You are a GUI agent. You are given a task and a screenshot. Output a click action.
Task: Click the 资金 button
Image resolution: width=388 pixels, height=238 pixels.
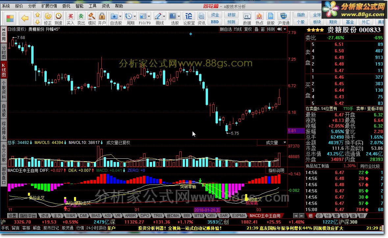(x=215, y=15)
